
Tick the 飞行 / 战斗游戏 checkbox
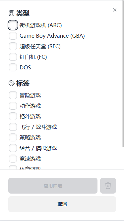tap(13, 127)
